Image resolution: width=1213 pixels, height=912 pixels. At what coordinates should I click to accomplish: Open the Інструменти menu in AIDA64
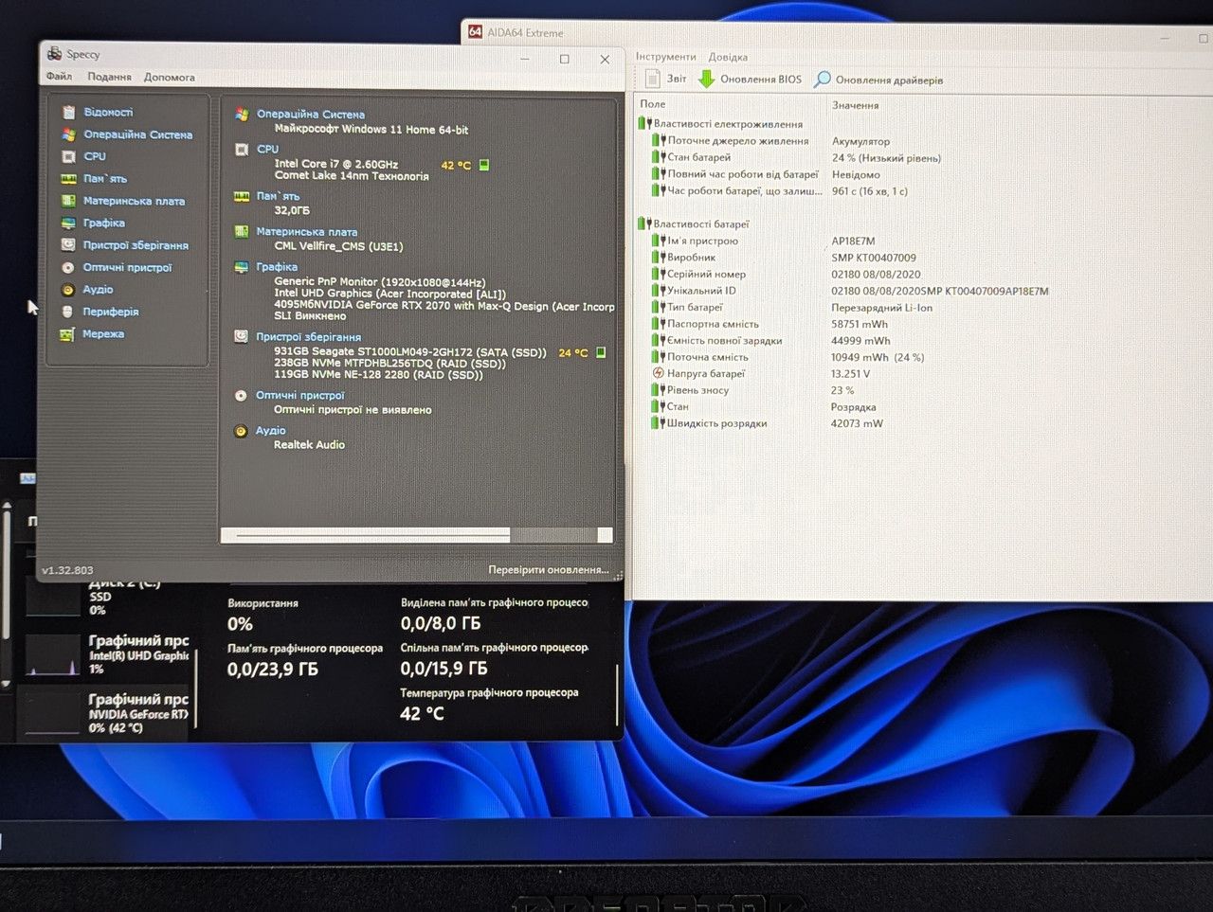click(x=665, y=57)
